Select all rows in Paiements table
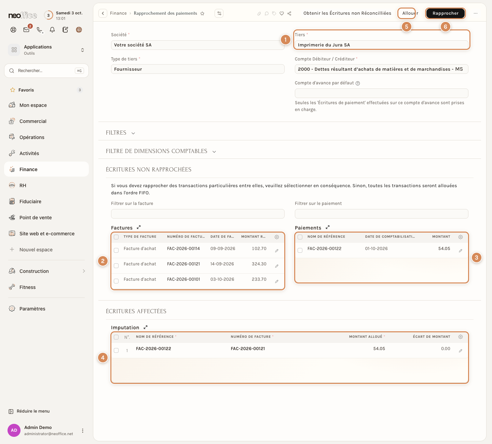The height and width of the screenshot is (444, 492). [x=300, y=237]
